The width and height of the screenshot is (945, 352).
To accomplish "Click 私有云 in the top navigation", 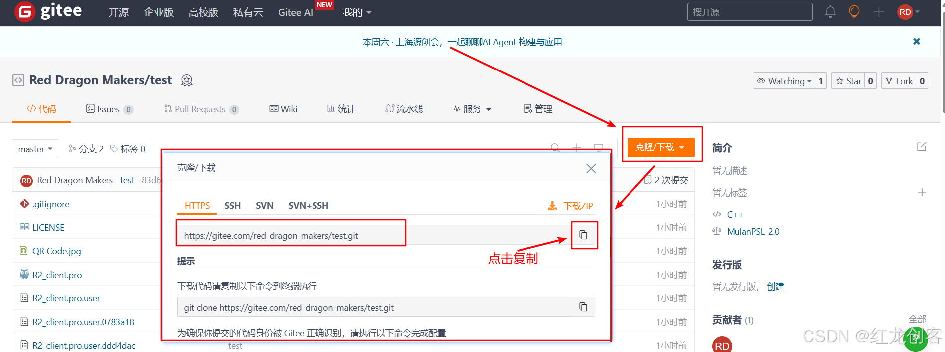I will [248, 12].
